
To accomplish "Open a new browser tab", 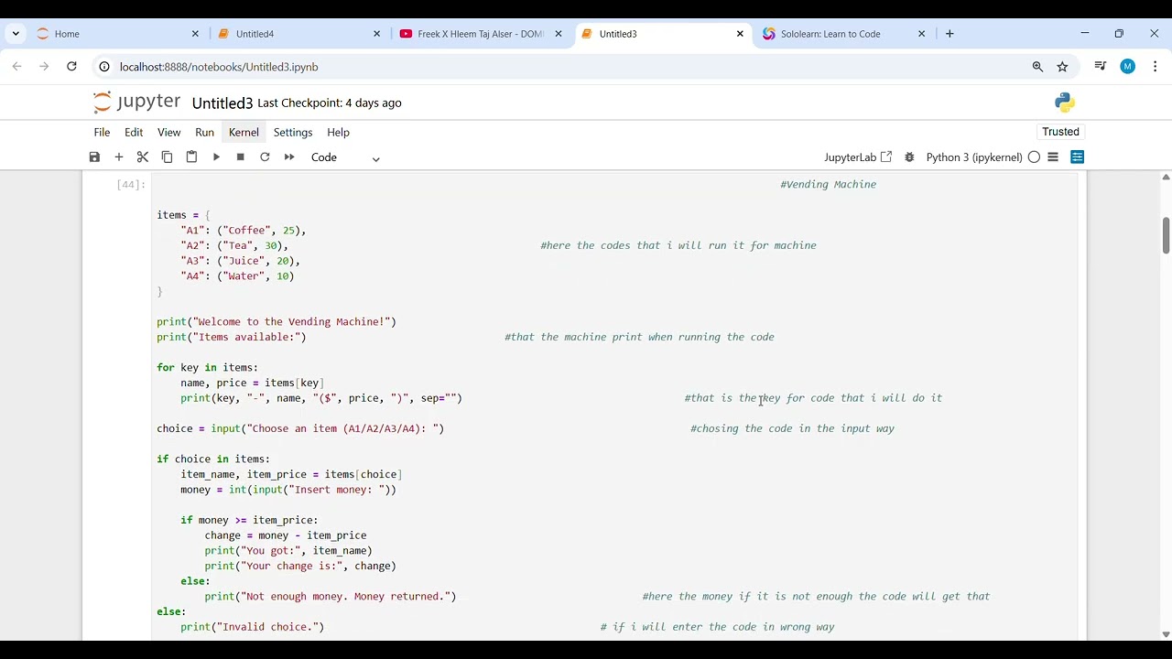I will tap(950, 34).
